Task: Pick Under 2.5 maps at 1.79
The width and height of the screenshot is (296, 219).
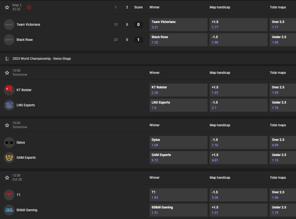Action: pos(283,210)
